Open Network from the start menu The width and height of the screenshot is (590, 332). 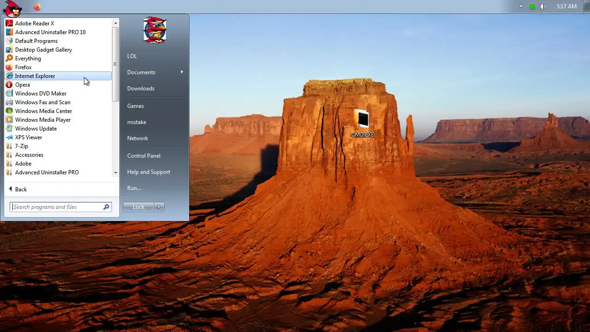point(137,138)
